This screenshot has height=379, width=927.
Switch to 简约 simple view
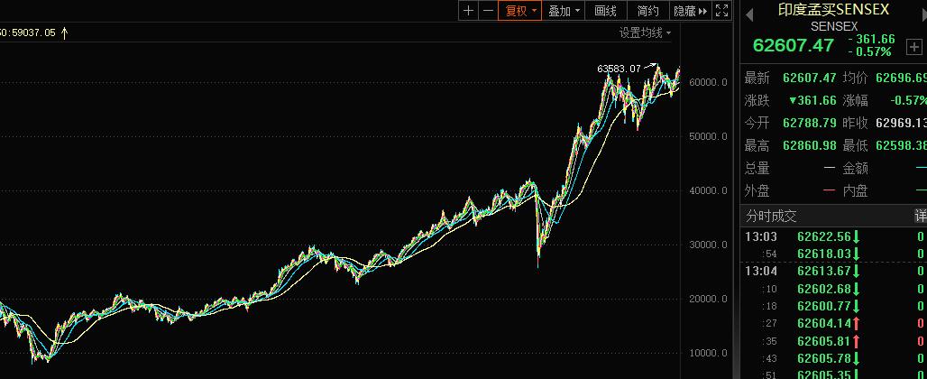(648, 11)
